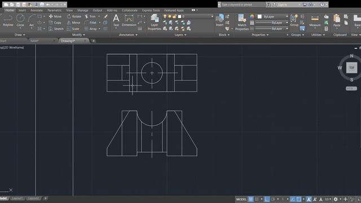Activate the Move command
The width and height of the screenshot is (361, 203).
(x=55, y=16)
